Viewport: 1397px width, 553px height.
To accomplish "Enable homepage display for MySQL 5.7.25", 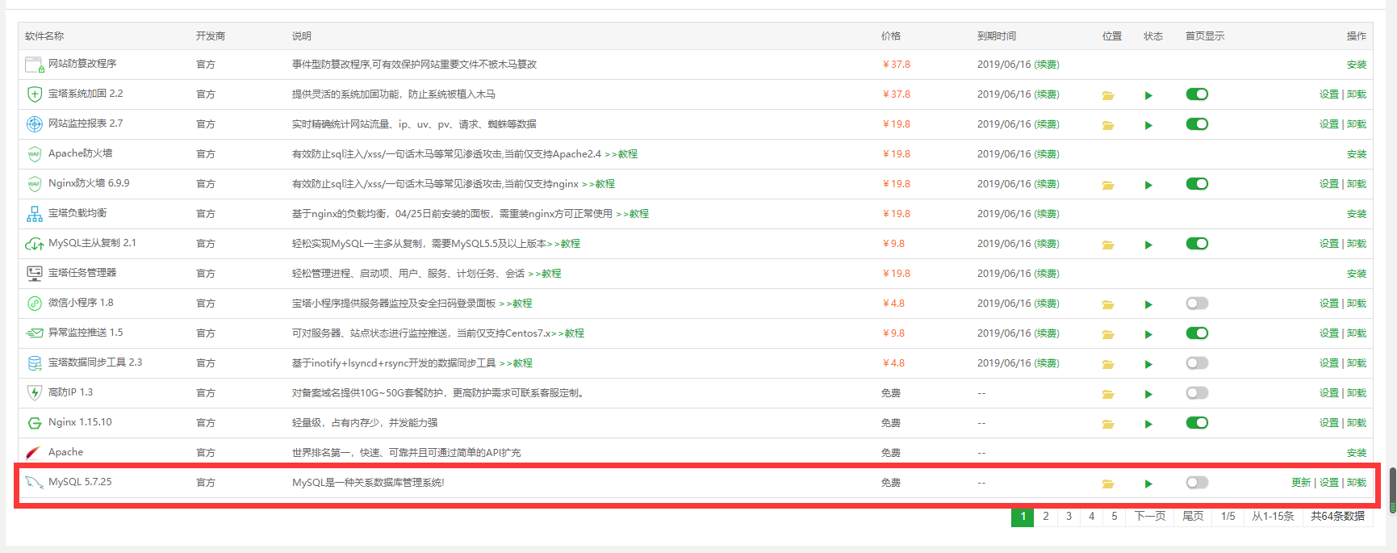I will [x=1197, y=483].
